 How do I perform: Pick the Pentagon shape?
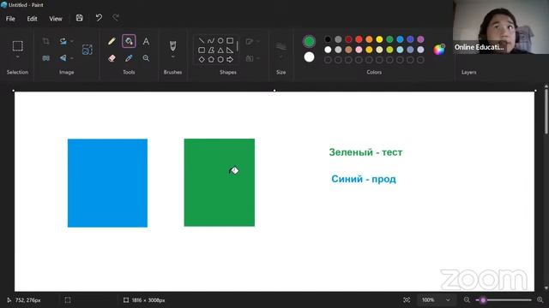click(x=211, y=60)
